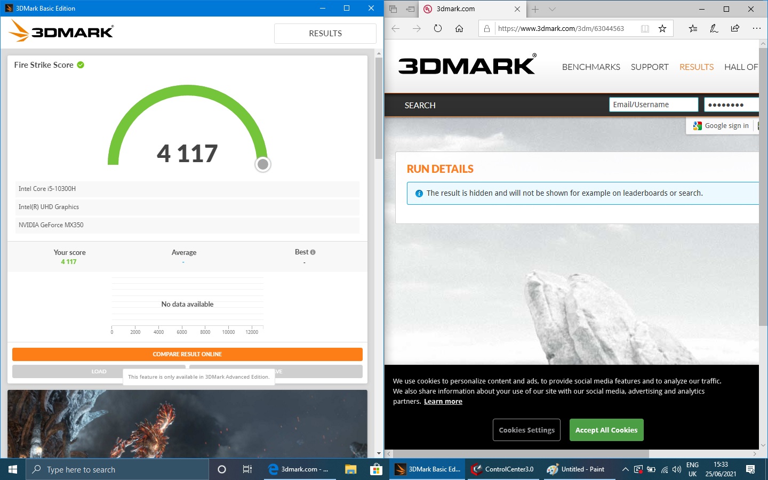The height and width of the screenshot is (480, 768).
Task: Click the website 3DMARK logo
Action: pyautogui.click(x=467, y=65)
